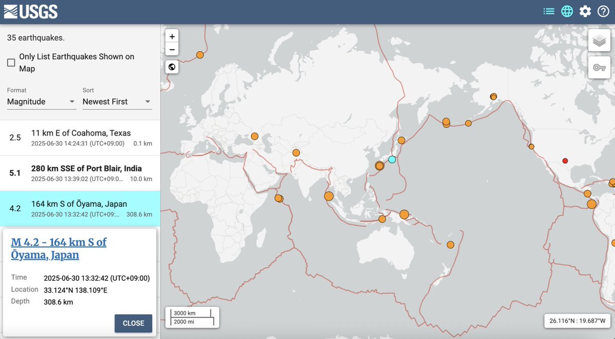This screenshot has height=339, width=615.
Task: Click the earthquake marker near Iceland
Action: click(200, 55)
